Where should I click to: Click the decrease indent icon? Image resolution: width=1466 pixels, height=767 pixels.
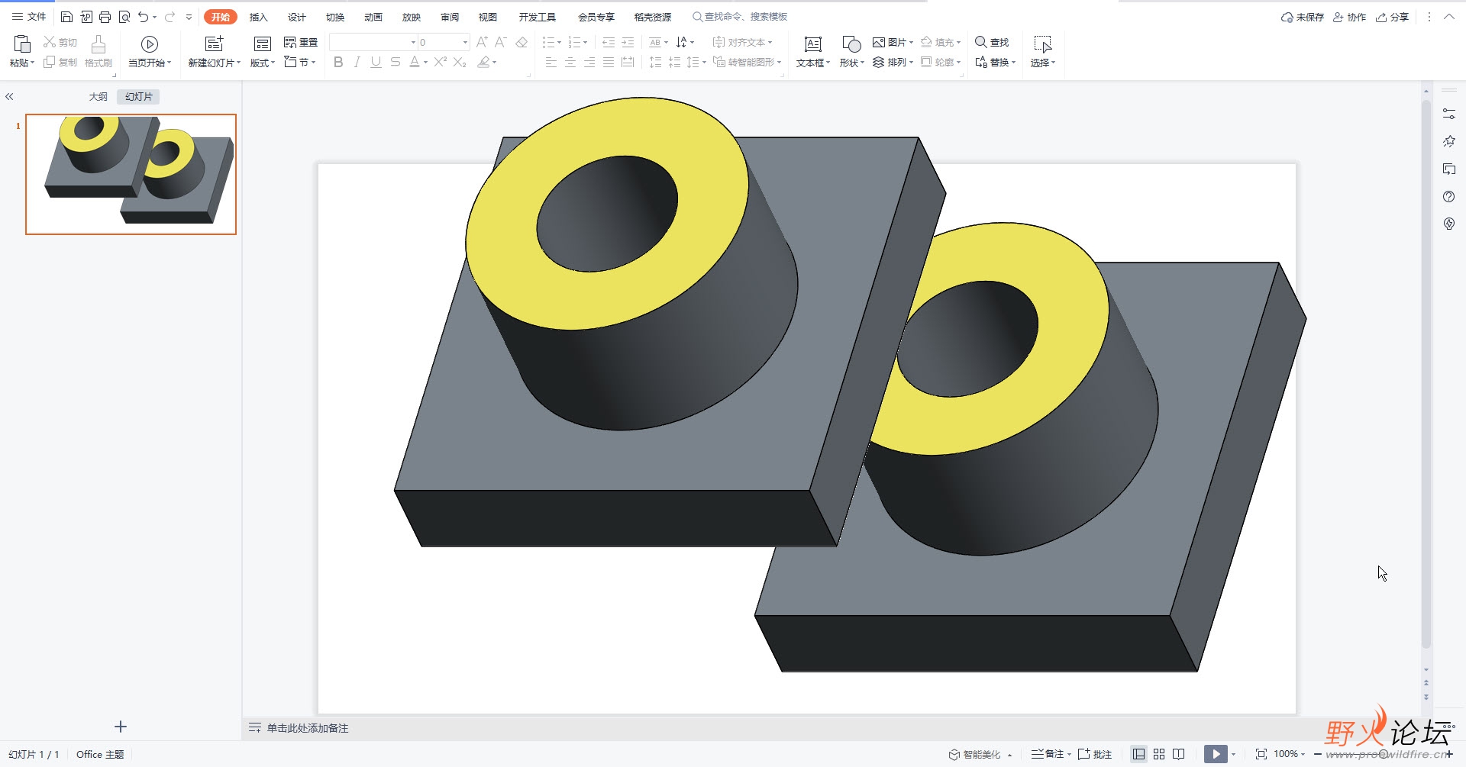(x=609, y=42)
